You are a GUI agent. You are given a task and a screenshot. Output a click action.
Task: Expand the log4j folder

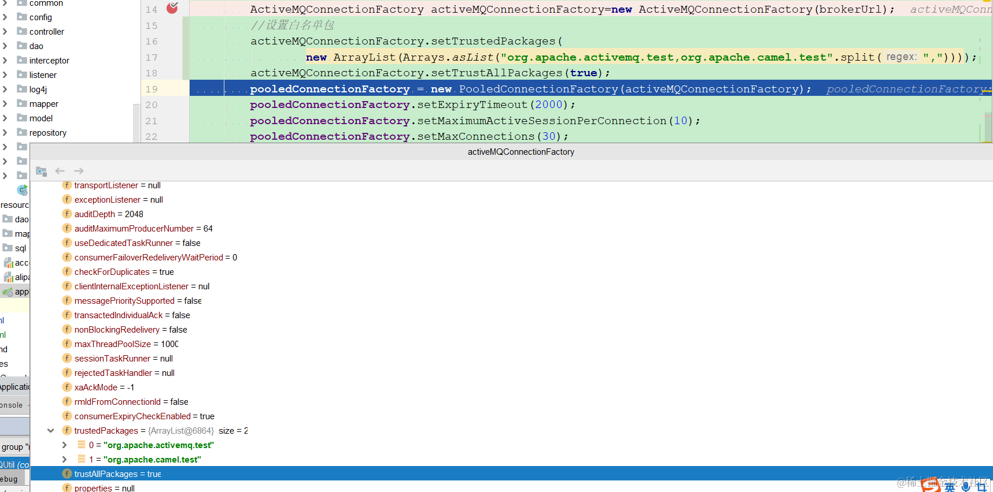pyautogui.click(x=5, y=90)
